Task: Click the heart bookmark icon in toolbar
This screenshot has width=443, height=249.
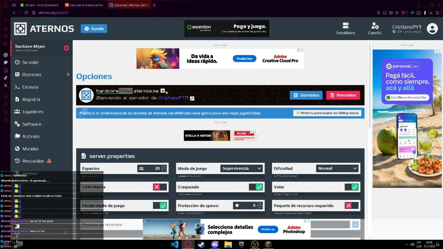Action: [x=404, y=13]
